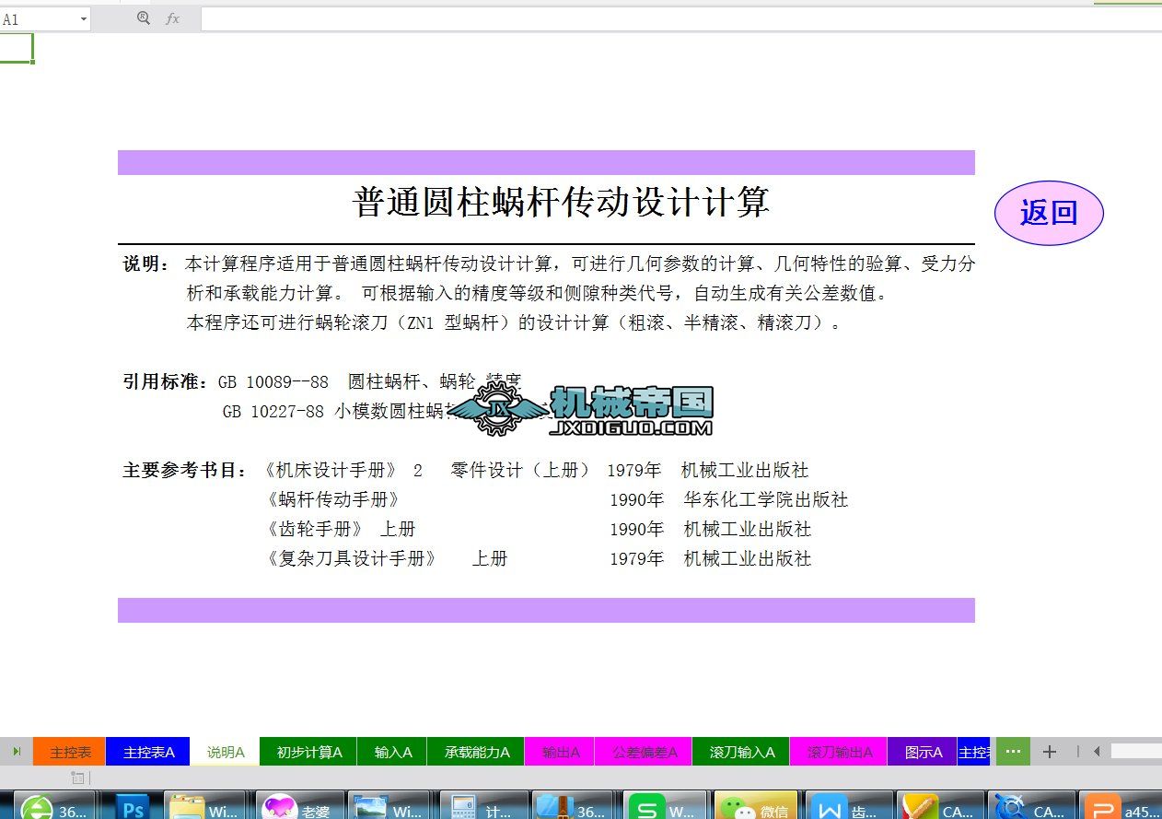Click the line about 蜗轮滚刀（ZN1 型蜗杆）

coord(514,323)
